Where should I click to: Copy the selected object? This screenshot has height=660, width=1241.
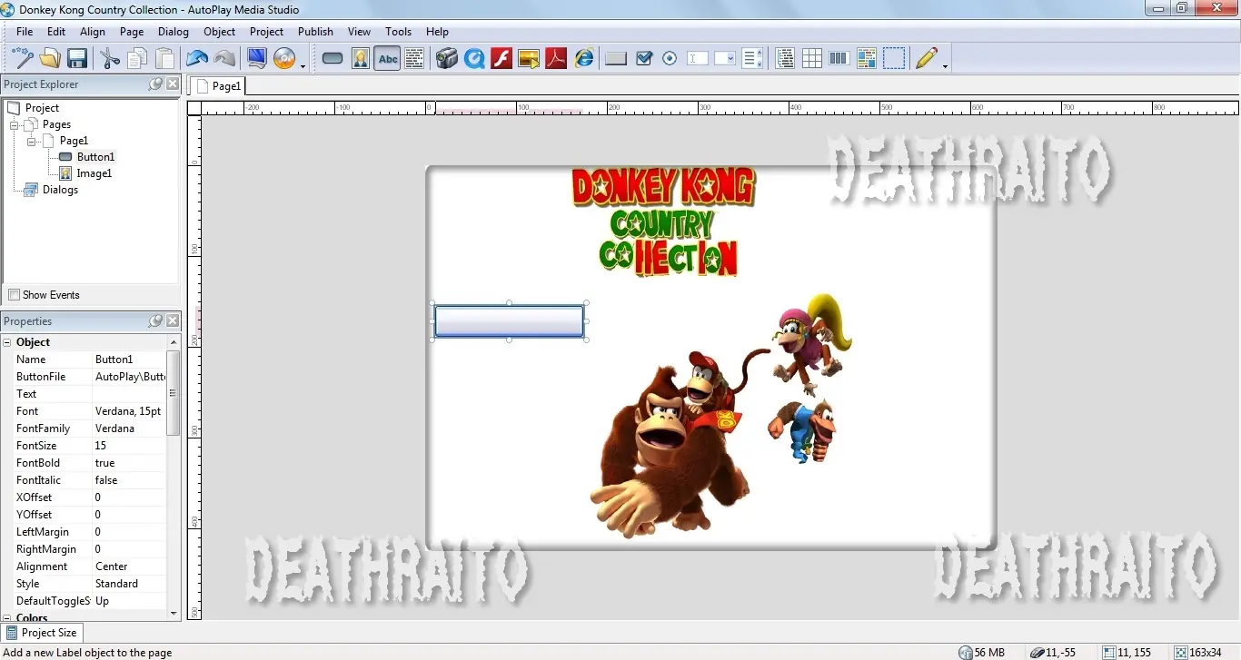point(137,58)
